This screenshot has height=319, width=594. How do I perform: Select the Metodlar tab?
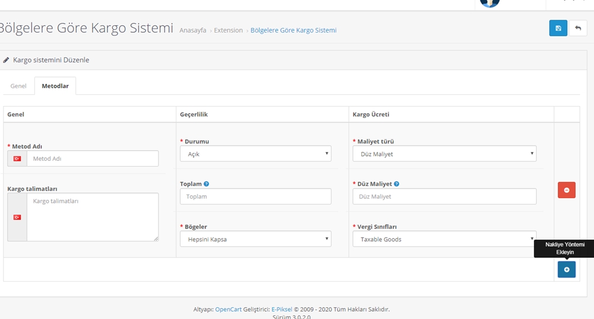[55, 86]
